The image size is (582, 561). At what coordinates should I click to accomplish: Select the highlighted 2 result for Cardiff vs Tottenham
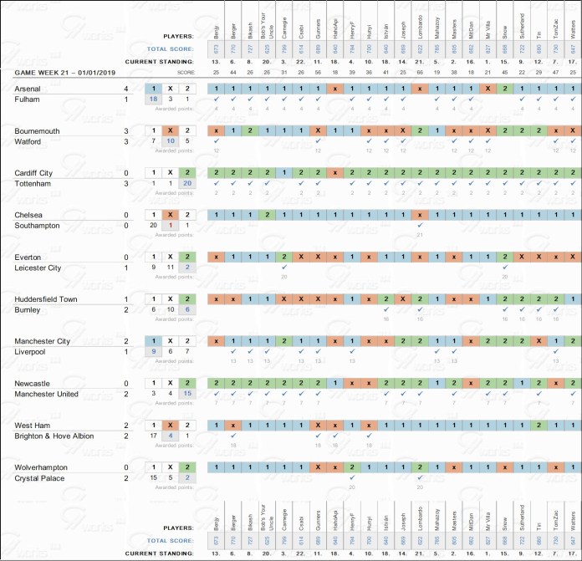pos(188,173)
